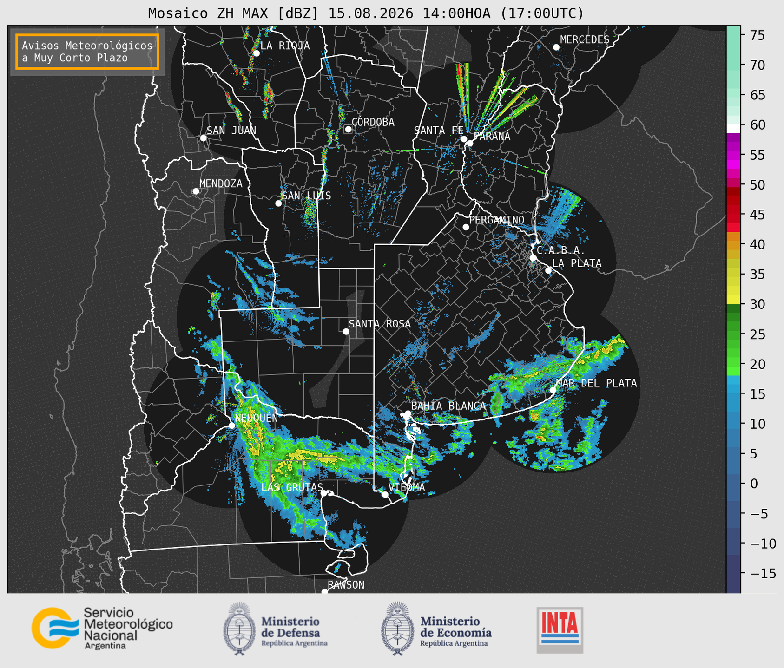Click the Pergamino city label
This screenshot has height=668, width=784.
pos(497,220)
